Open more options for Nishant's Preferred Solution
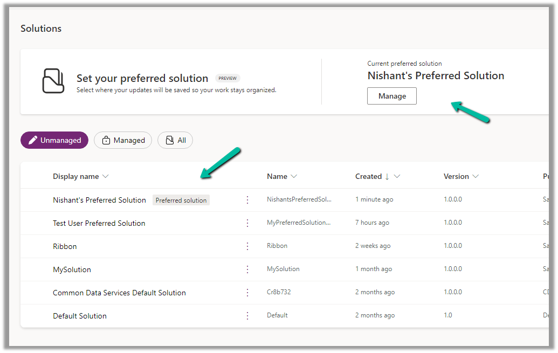 (x=247, y=200)
